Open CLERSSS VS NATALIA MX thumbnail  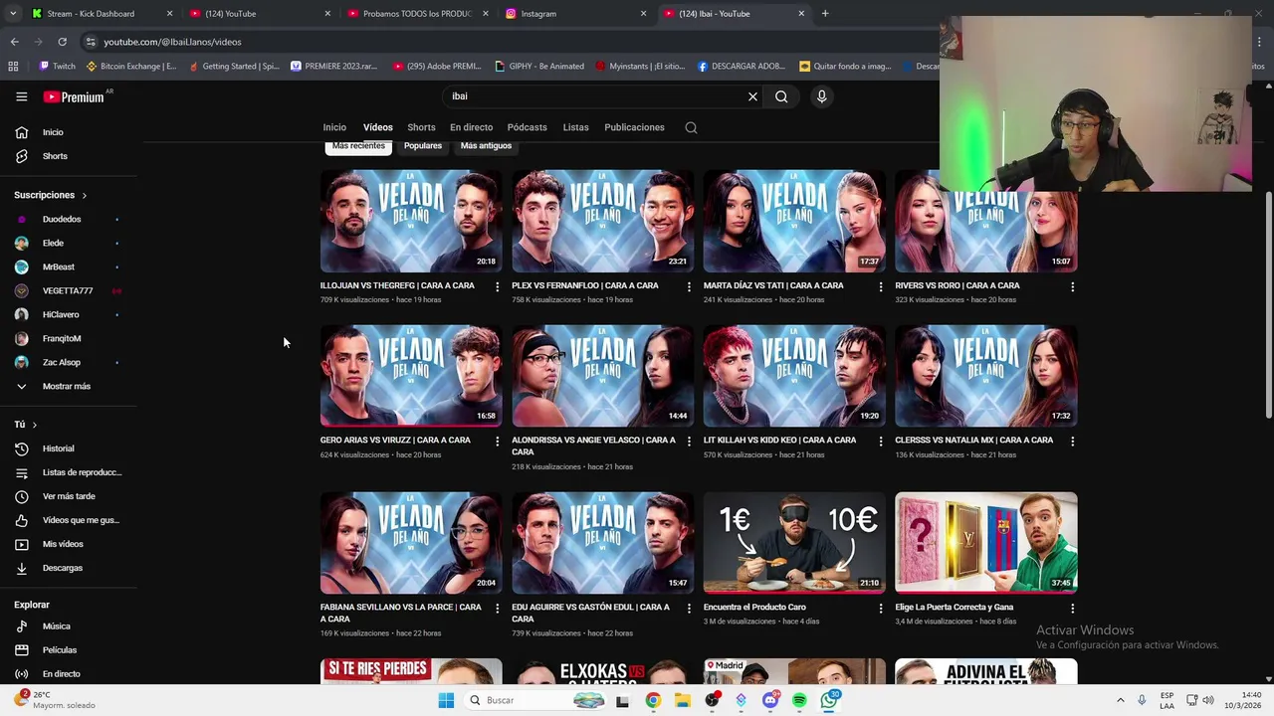pyautogui.click(x=985, y=375)
